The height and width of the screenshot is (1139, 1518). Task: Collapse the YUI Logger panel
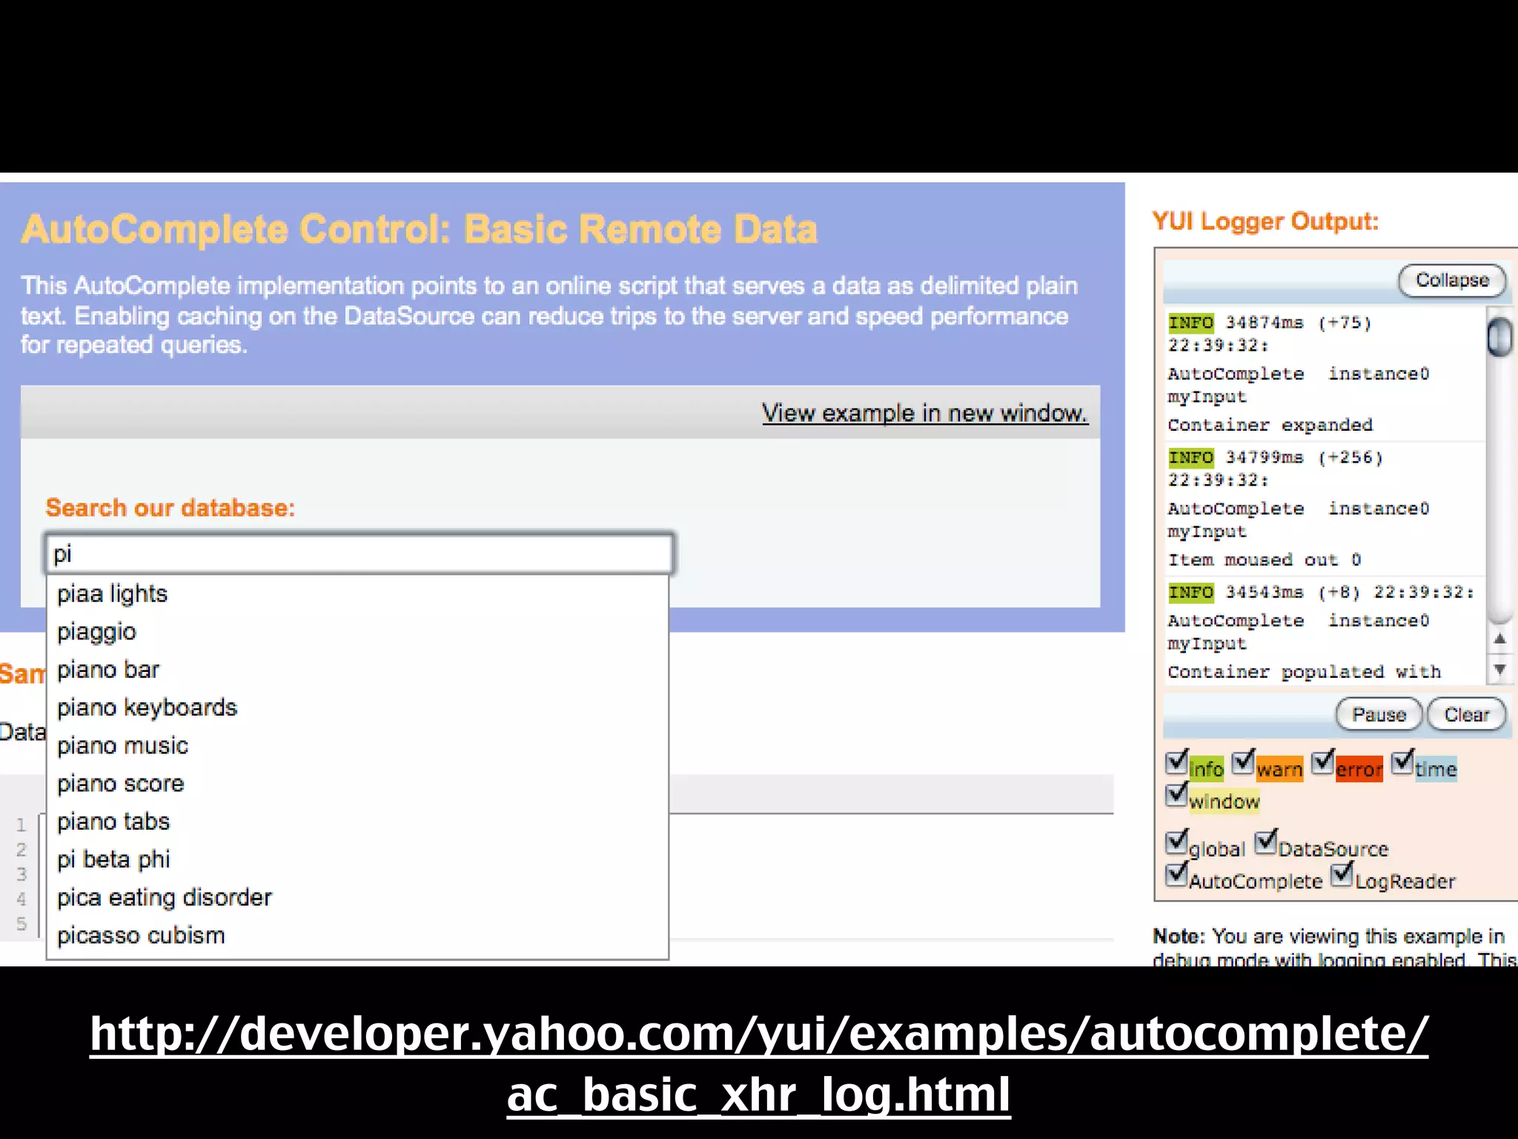click(x=1451, y=280)
